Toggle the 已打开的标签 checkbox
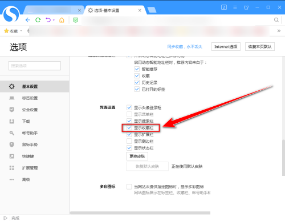Viewport: 285px width, 221px height. [x=137, y=89]
